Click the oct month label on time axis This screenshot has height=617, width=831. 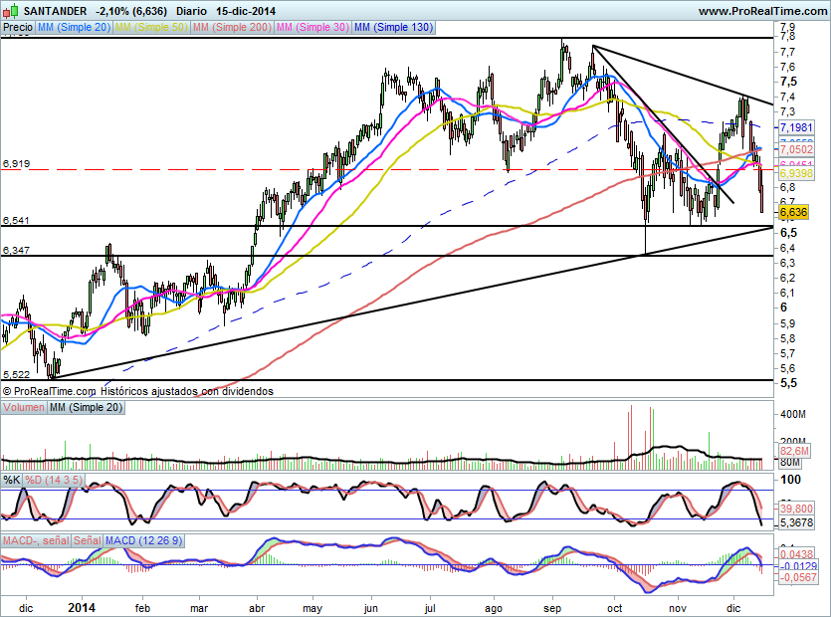(x=615, y=608)
